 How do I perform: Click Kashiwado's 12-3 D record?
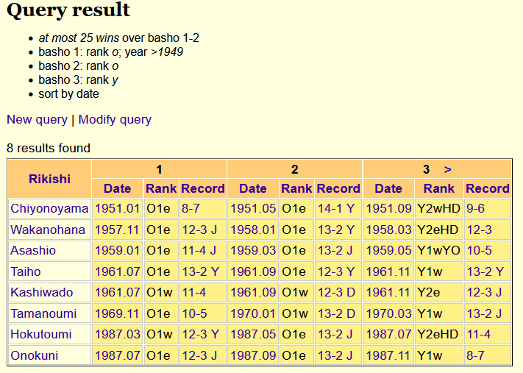point(336,292)
